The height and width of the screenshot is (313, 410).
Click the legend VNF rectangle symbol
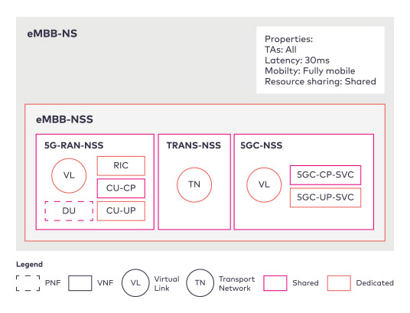(80, 283)
